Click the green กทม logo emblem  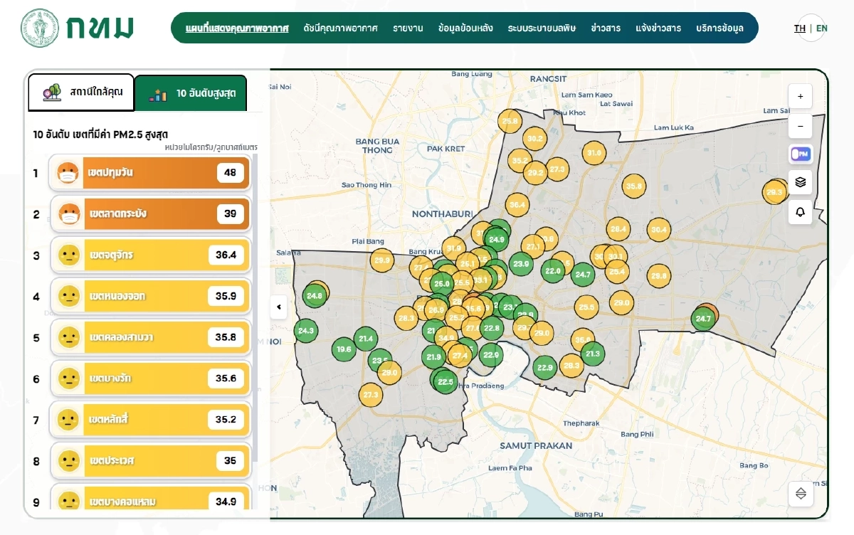pyautogui.click(x=40, y=28)
